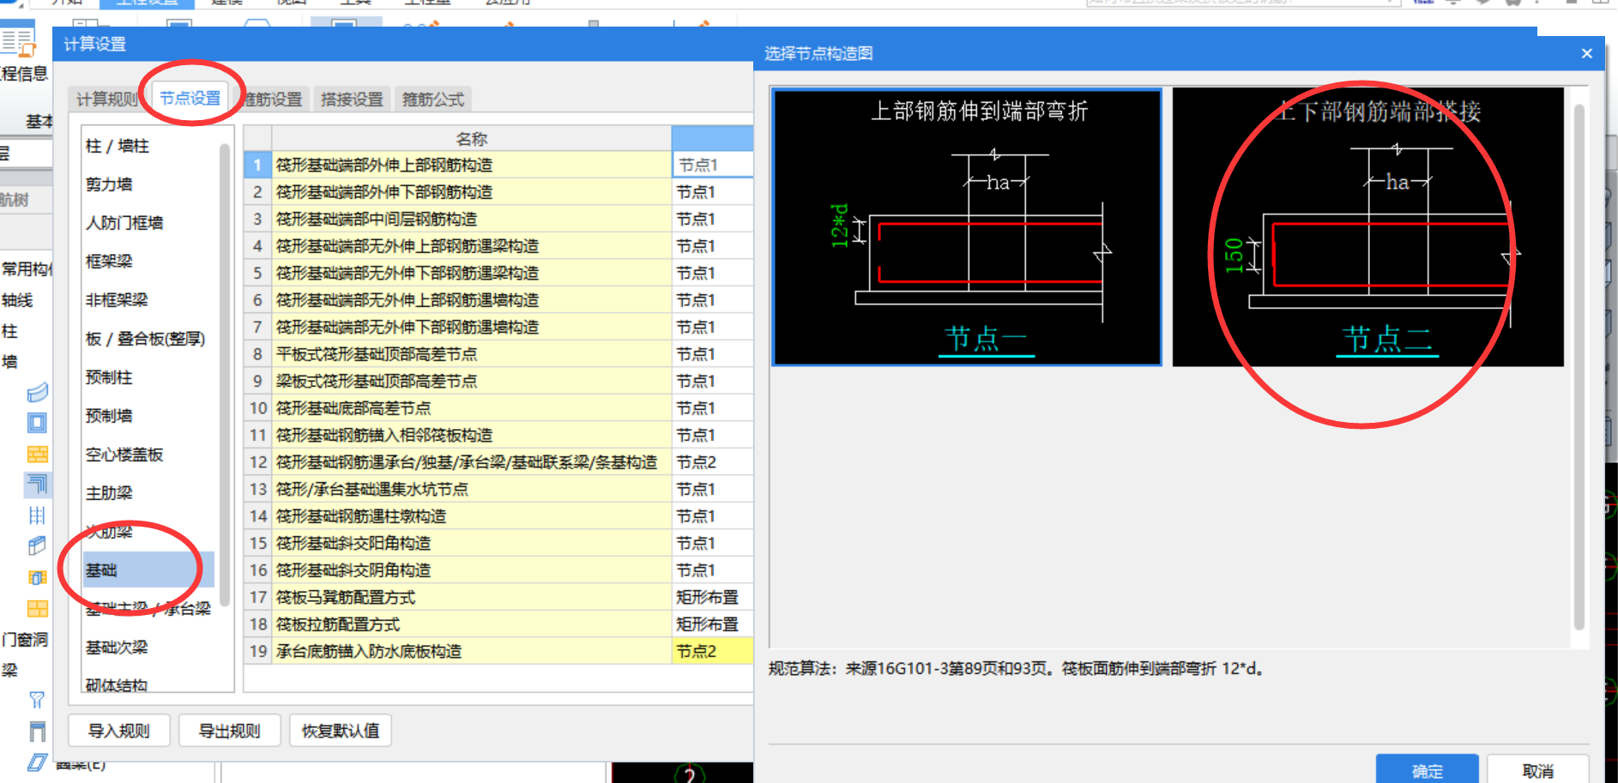Click the 导出规则 button
Viewport: 1618px width, 783px height.
coord(230,731)
